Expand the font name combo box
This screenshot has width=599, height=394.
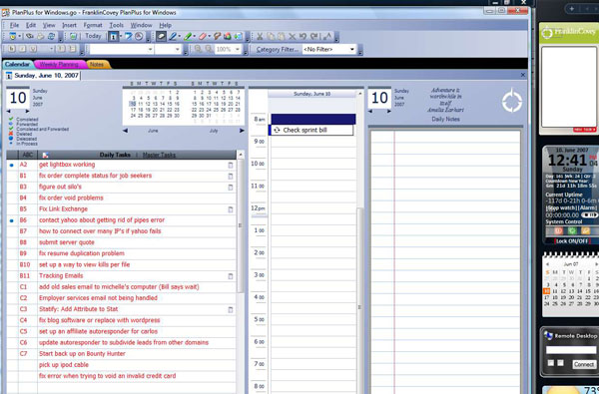pyautogui.click(x=122, y=49)
